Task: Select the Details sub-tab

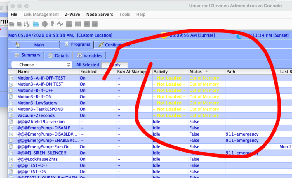Action: (58, 56)
